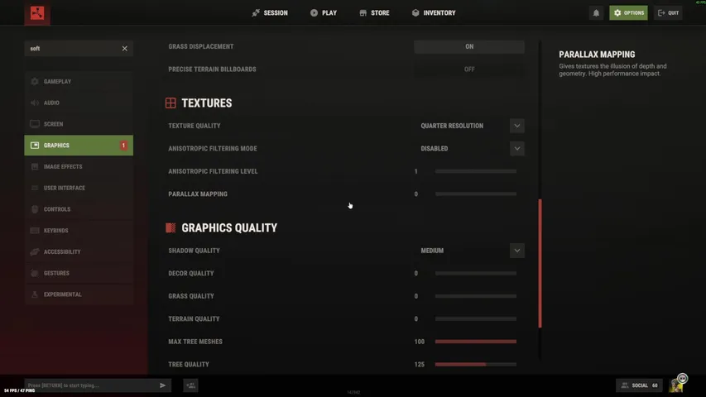The width and height of the screenshot is (706, 397).
Task: Click the Inventory box icon
Action: (415, 13)
